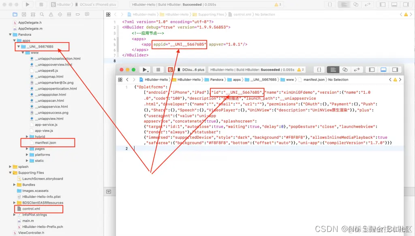Screen dimensions: 415x236
Task: Click the orange scheme icon in front window
Action: click(x=171, y=70)
